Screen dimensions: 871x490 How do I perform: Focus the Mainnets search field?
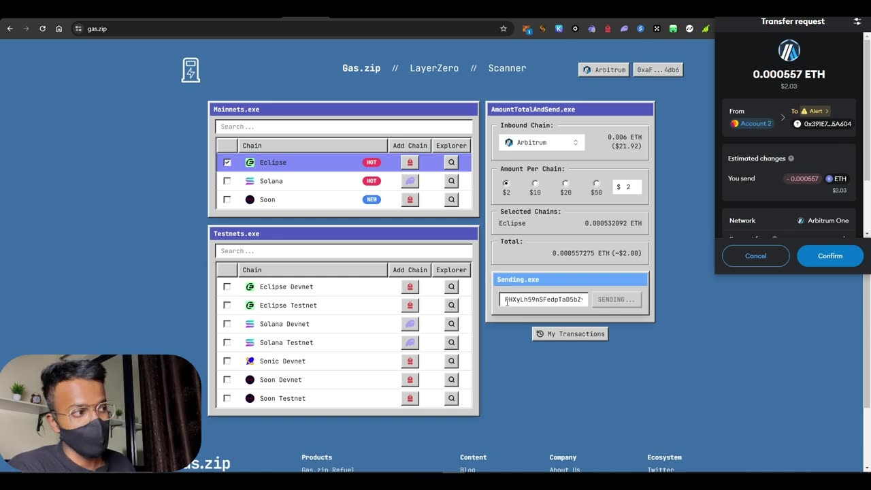[x=344, y=127]
